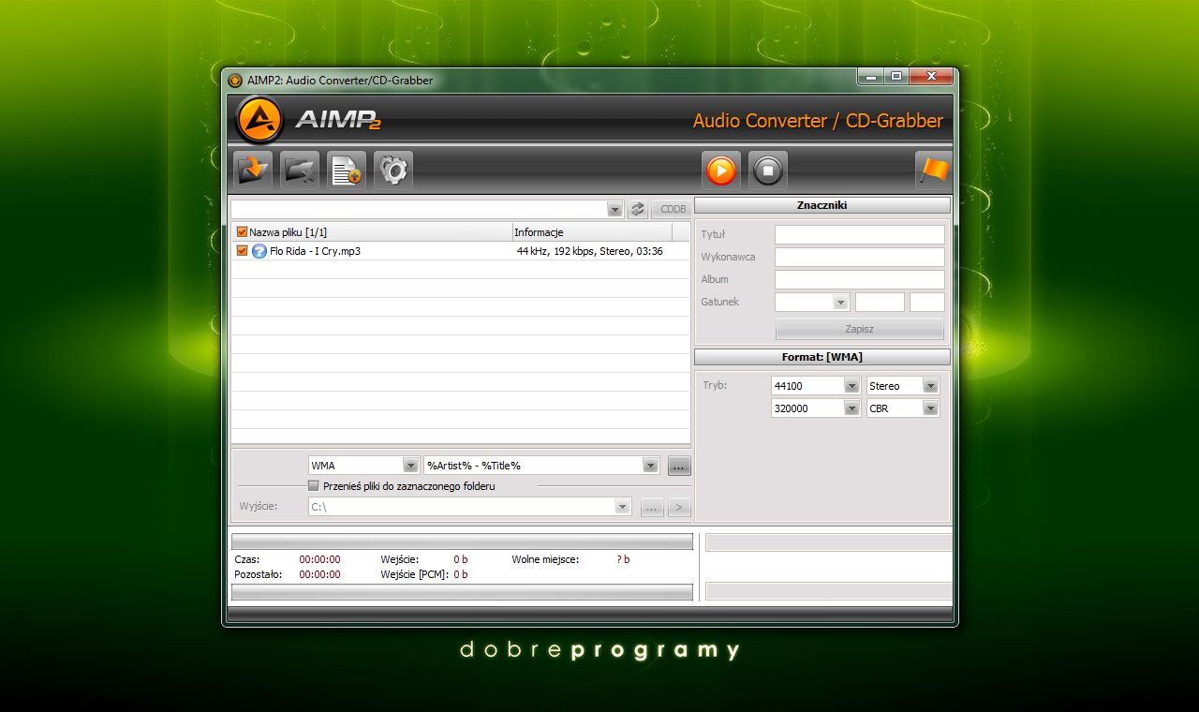Stop conversion with the stop button
This screenshot has width=1199, height=712.
click(768, 171)
